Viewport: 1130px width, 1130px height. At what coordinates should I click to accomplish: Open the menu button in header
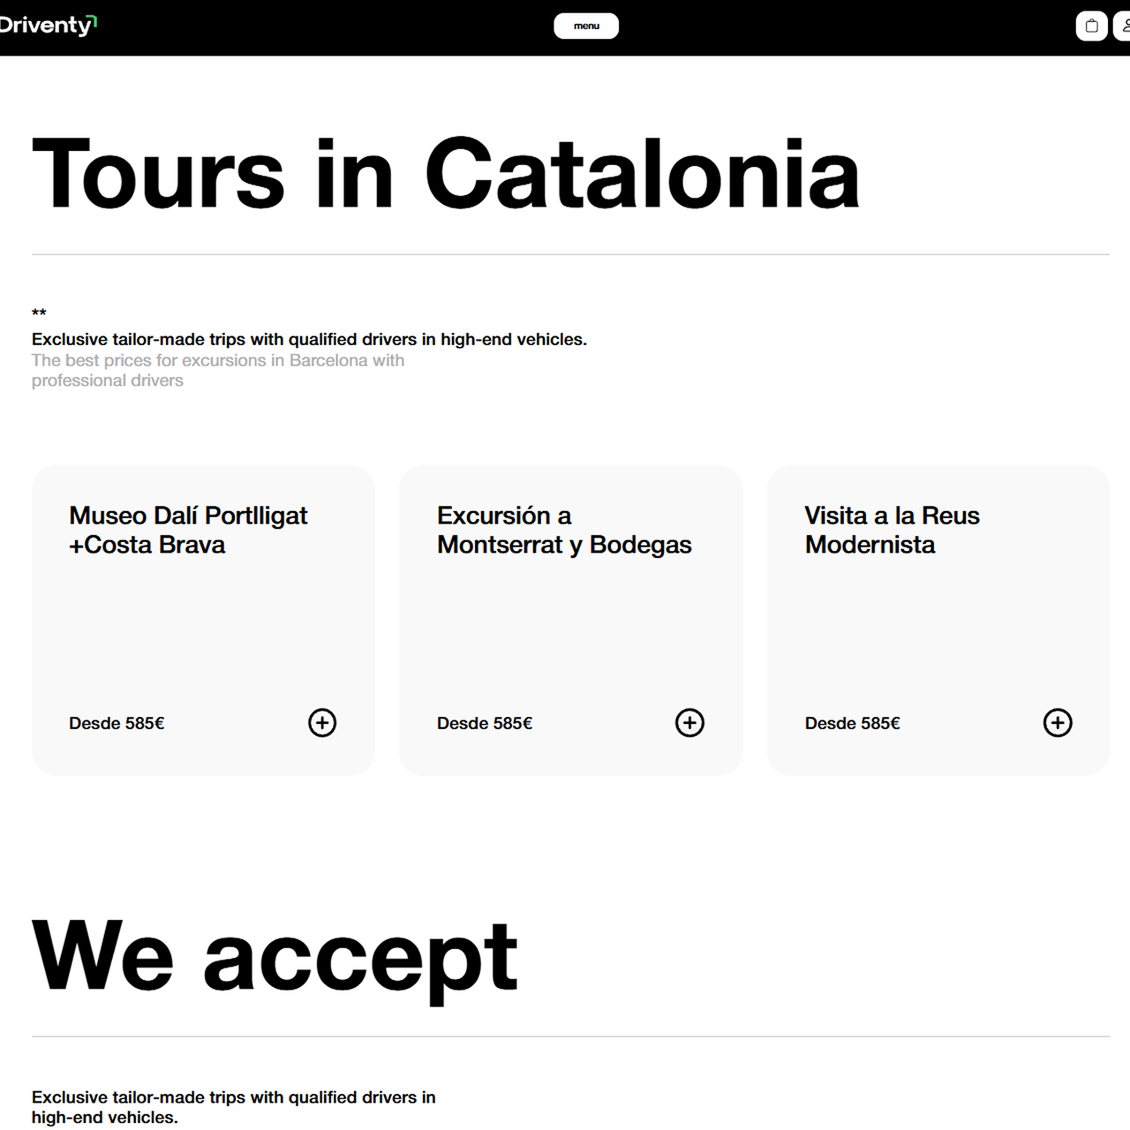click(x=586, y=26)
